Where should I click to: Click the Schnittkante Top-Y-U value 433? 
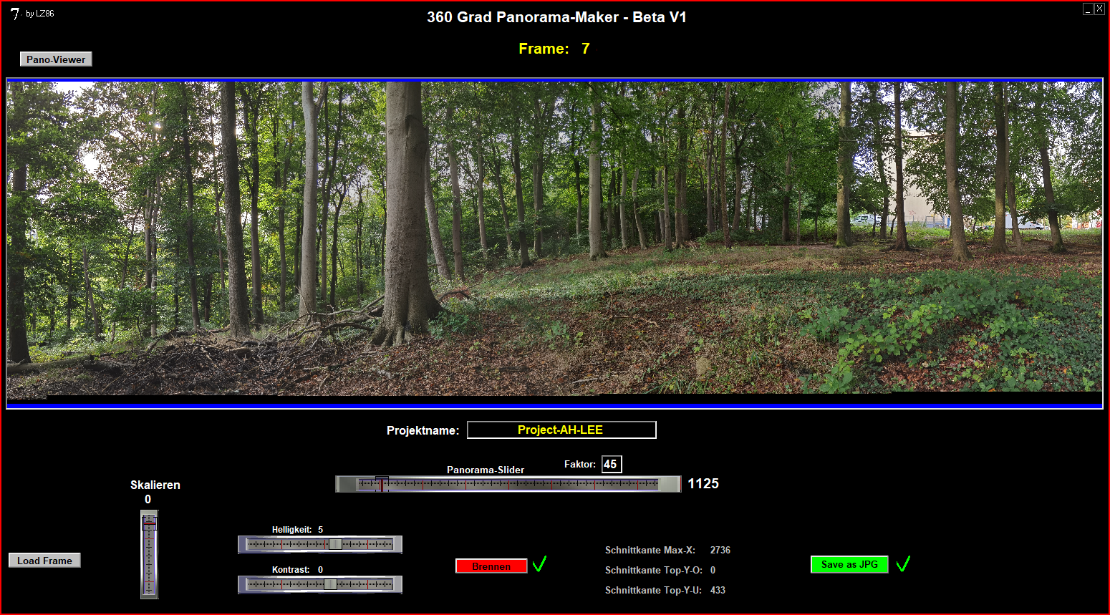pos(718,591)
